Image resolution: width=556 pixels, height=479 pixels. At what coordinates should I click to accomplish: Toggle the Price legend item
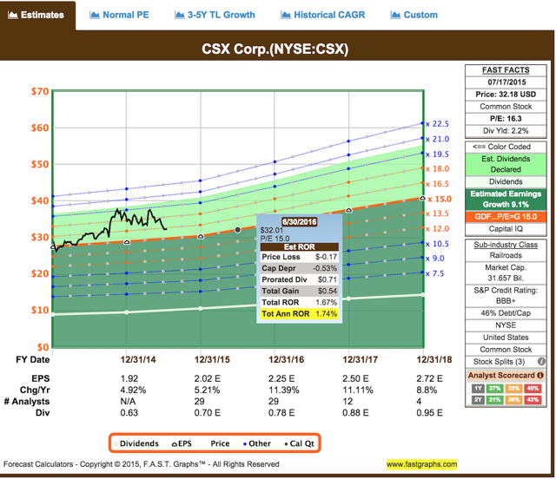(220, 443)
